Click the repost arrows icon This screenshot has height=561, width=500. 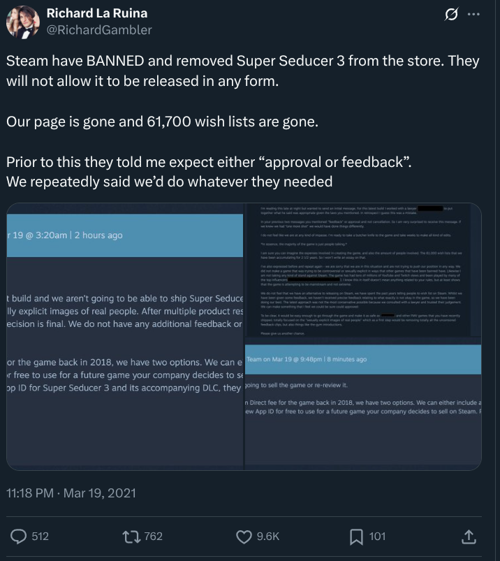tap(132, 537)
